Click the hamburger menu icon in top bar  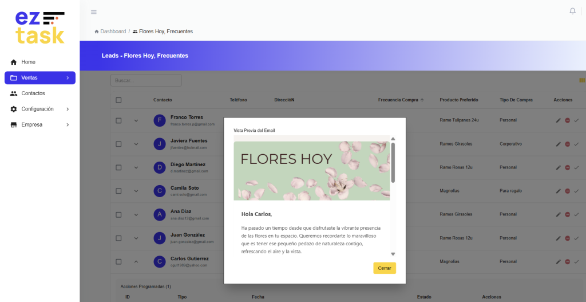click(94, 12)
